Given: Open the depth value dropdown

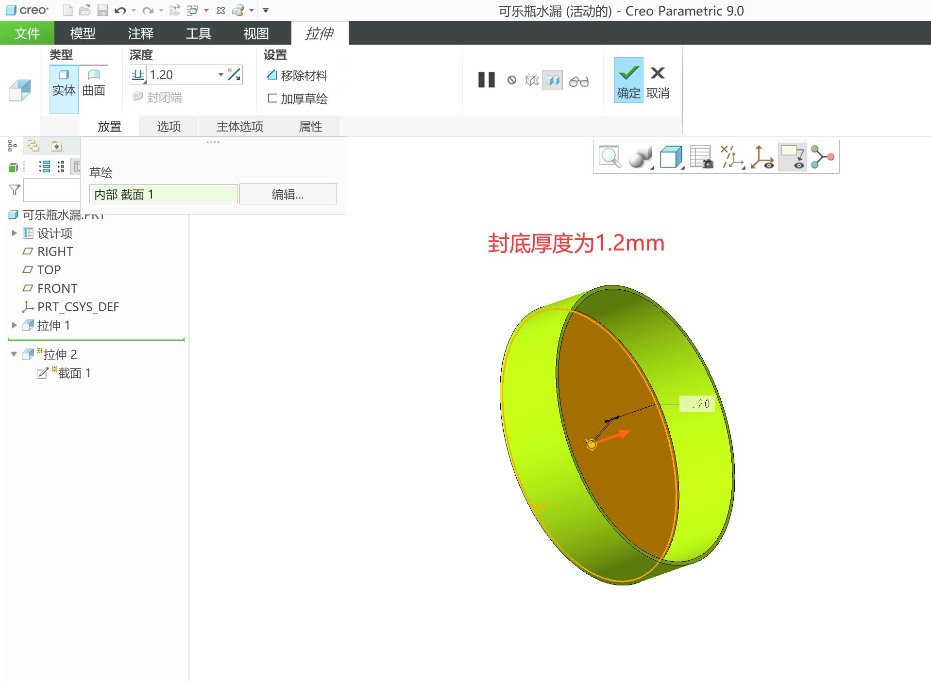Looking at the screenshot, I should (221, 75).
